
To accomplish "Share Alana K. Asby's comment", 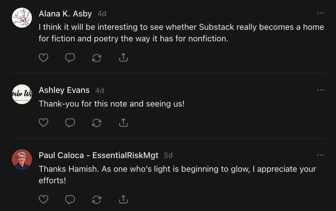I will pos(123,57).
